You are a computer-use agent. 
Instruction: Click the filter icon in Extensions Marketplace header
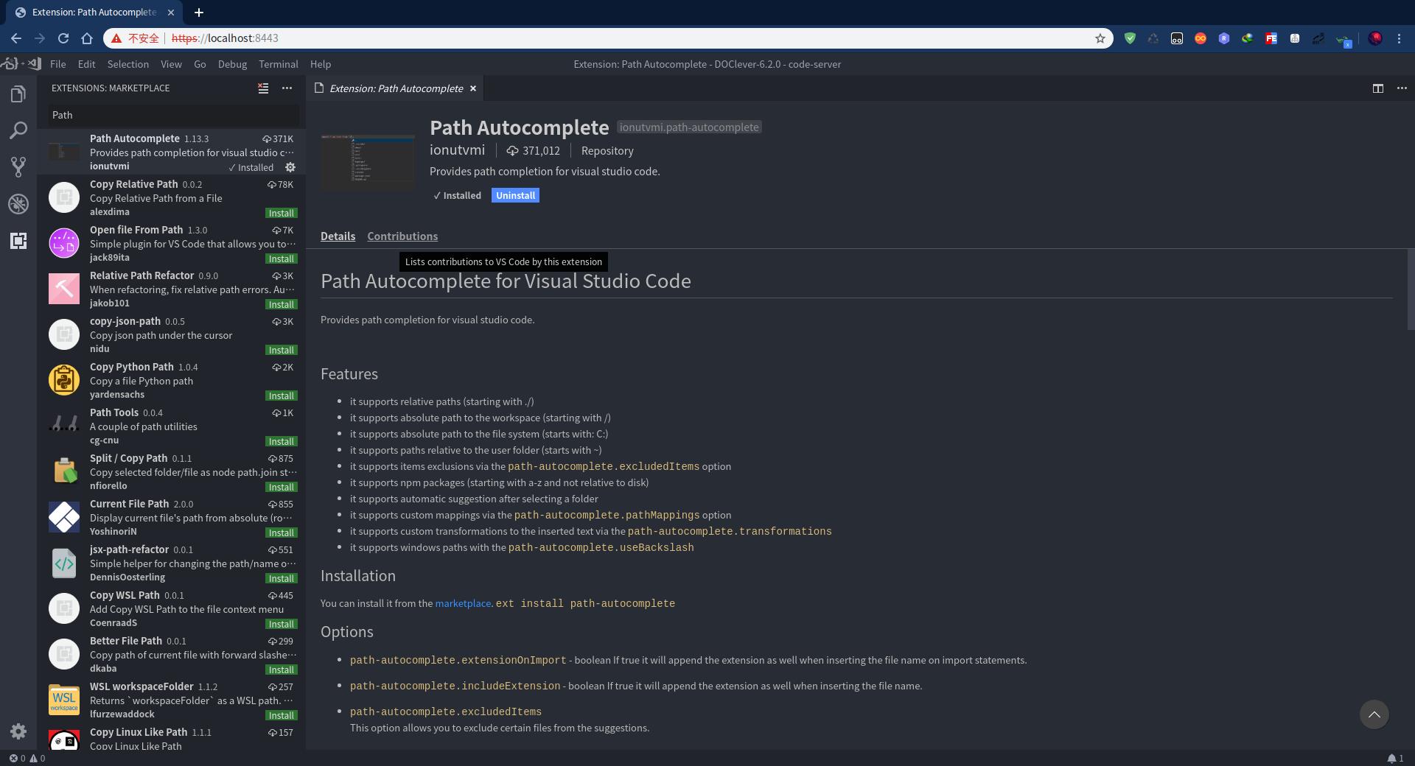(x=263, y=88)
